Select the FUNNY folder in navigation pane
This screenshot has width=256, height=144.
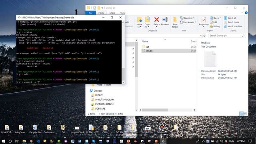(x=99, y=95)
